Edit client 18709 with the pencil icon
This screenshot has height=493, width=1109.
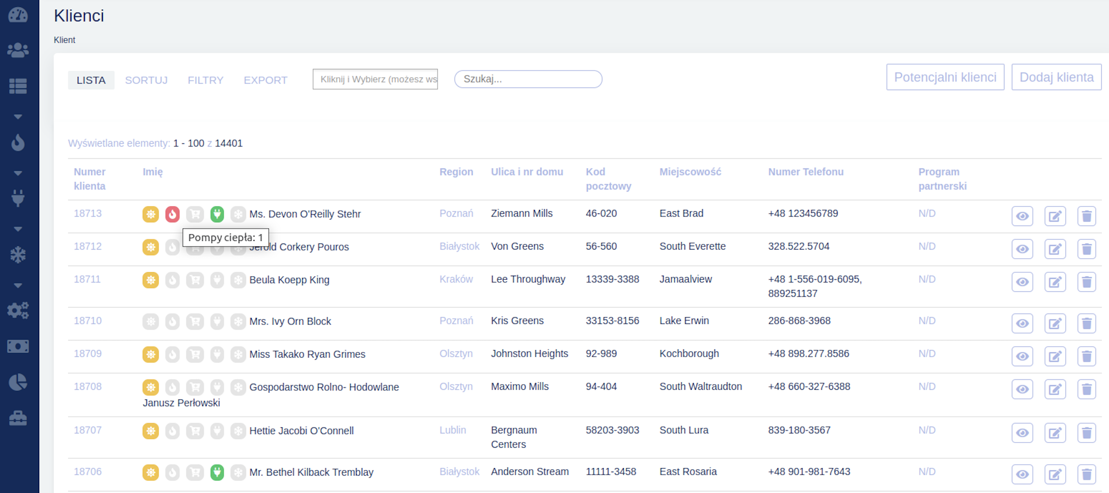click(x=1055, y=356)
